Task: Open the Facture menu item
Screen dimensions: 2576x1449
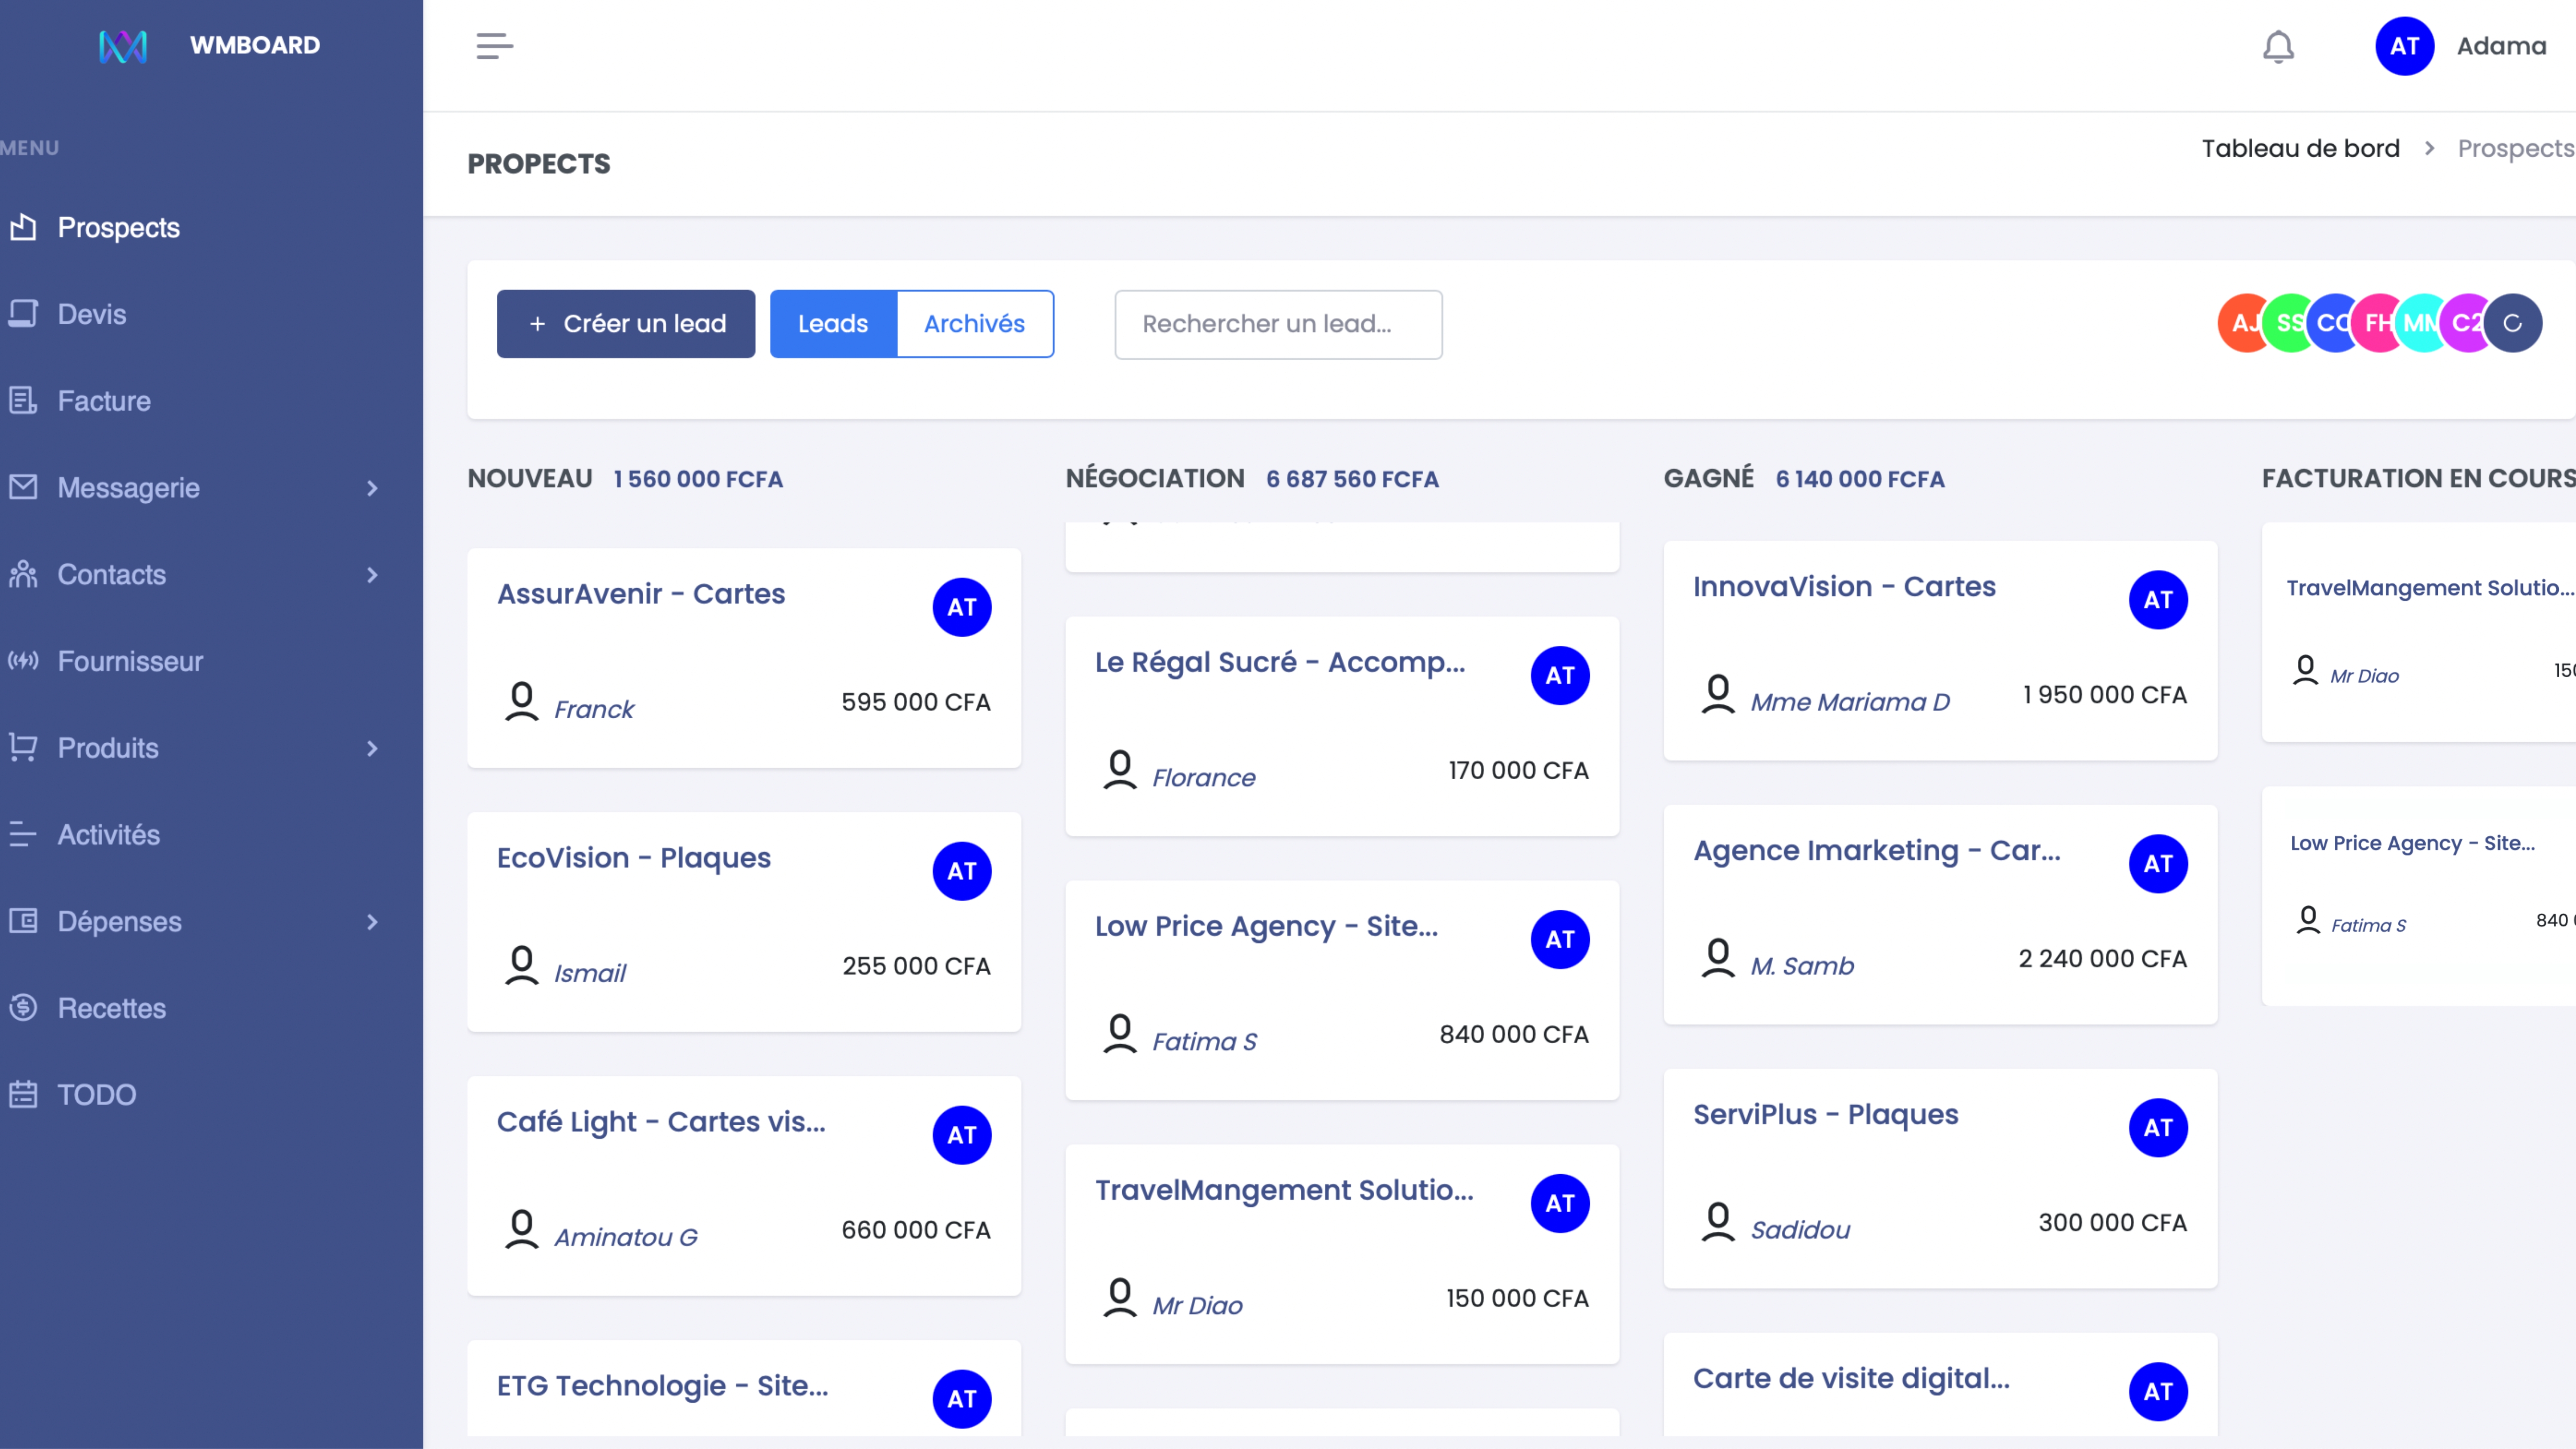Action: click(x=104, y=401)
